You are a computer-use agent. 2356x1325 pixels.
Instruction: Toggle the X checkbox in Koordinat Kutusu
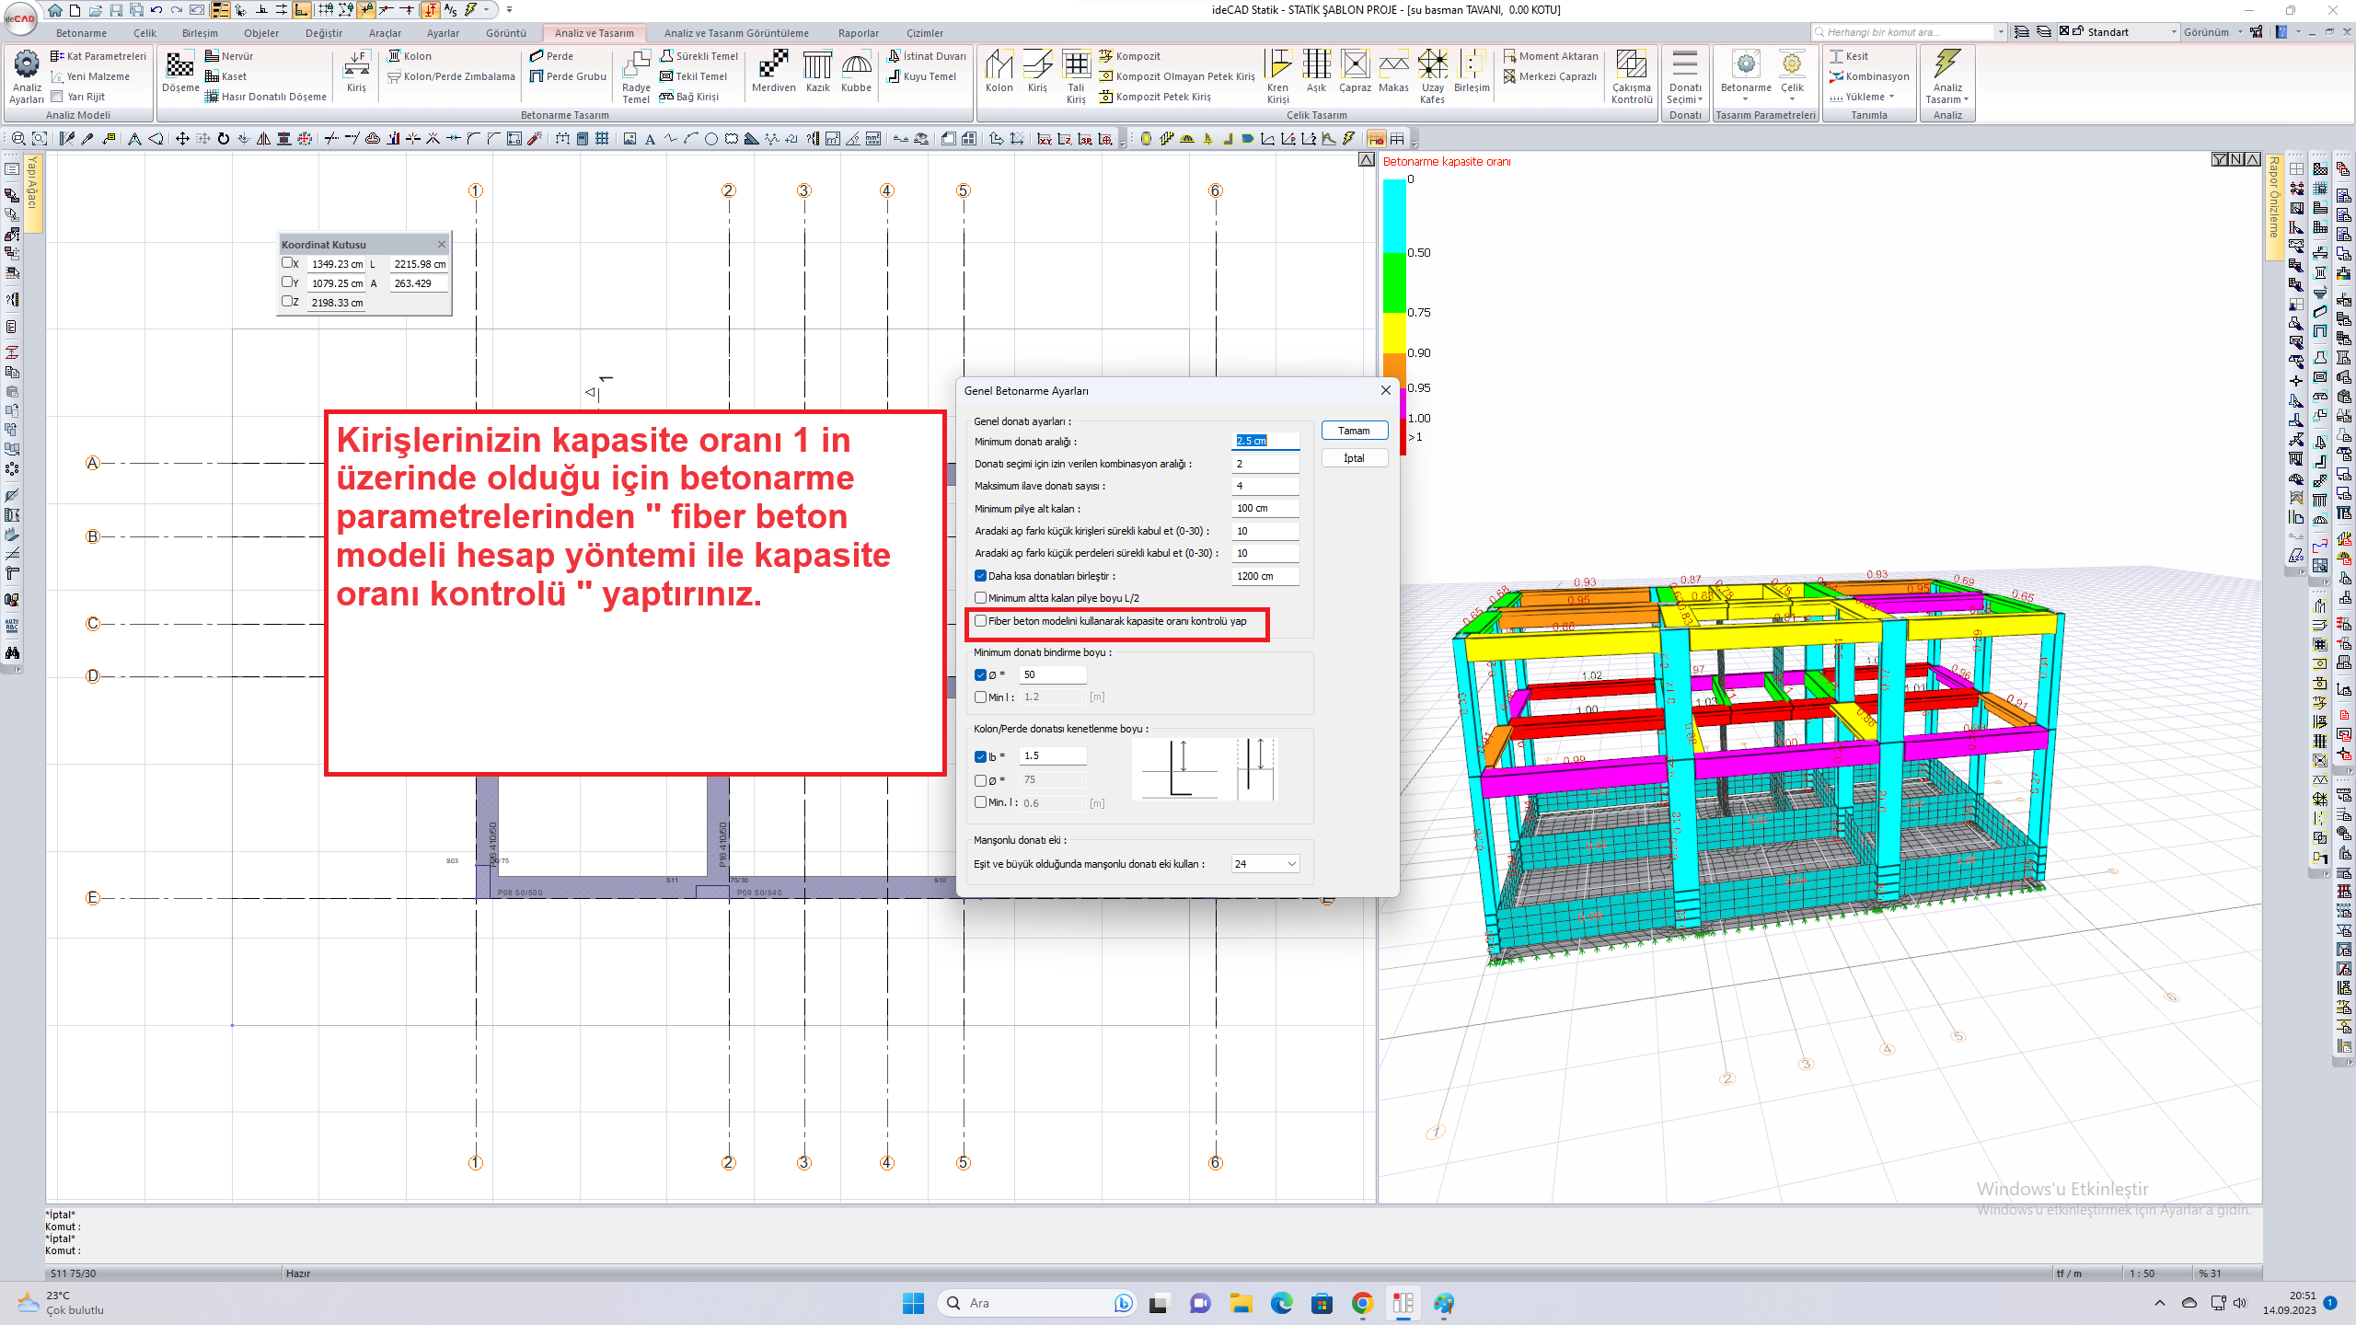click(287, 263)
